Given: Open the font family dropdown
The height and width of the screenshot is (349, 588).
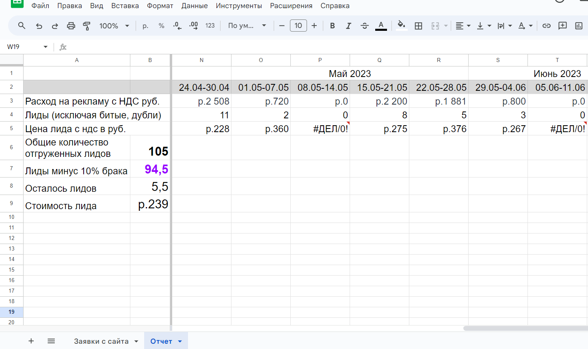Looking at the screenshot, I should [247, 26].
